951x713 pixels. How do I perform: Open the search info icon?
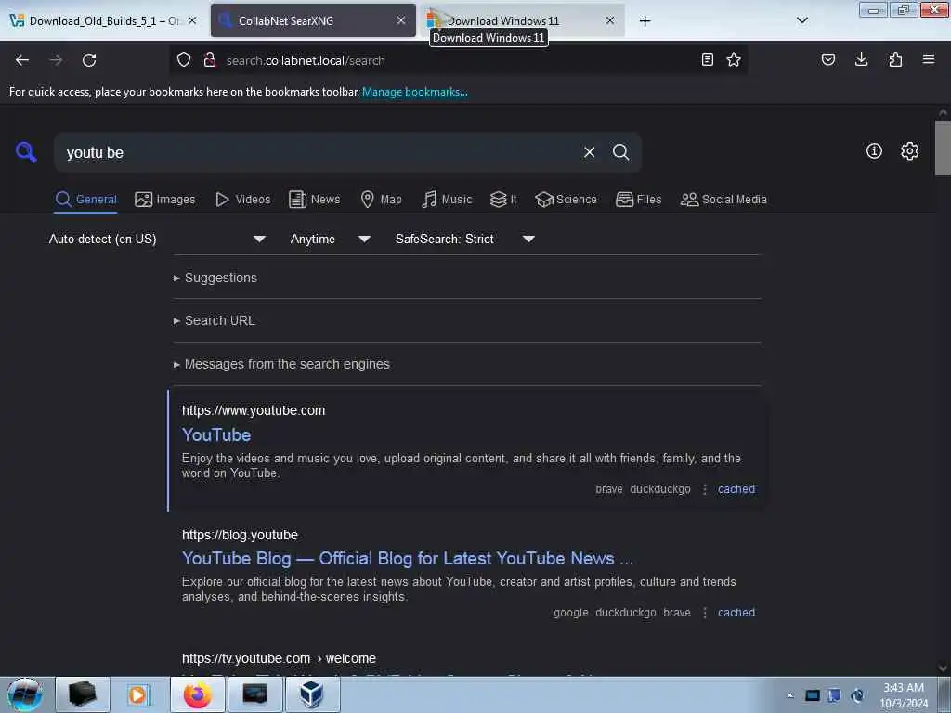[x=874, y=151]
